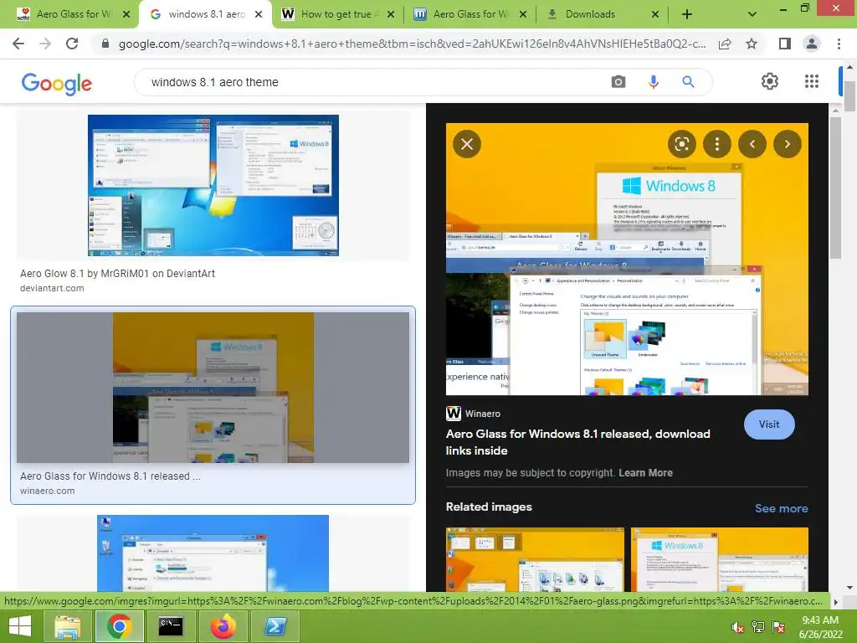Close the Downloads tab
This screenshot has width=857, height=643.
click(655, 15)
